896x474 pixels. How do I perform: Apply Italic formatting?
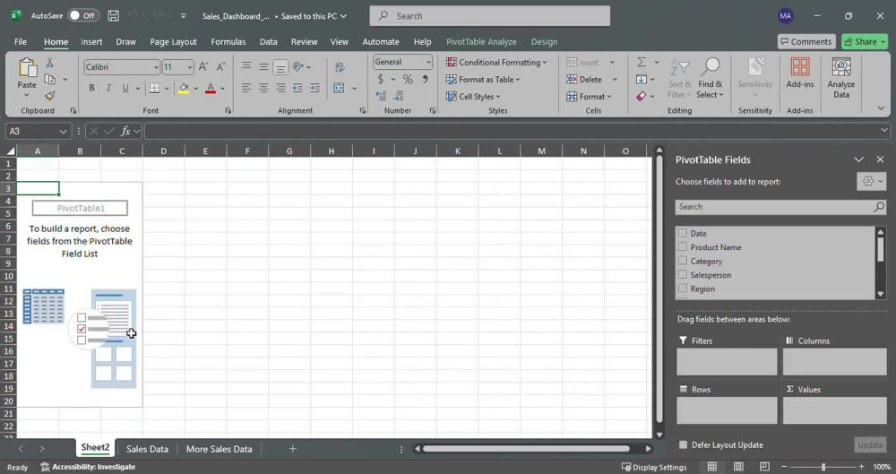[x=108, y=88]
